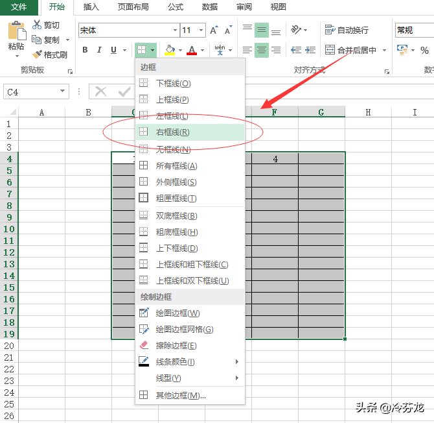Click the borders button icon

click(142, 50)
